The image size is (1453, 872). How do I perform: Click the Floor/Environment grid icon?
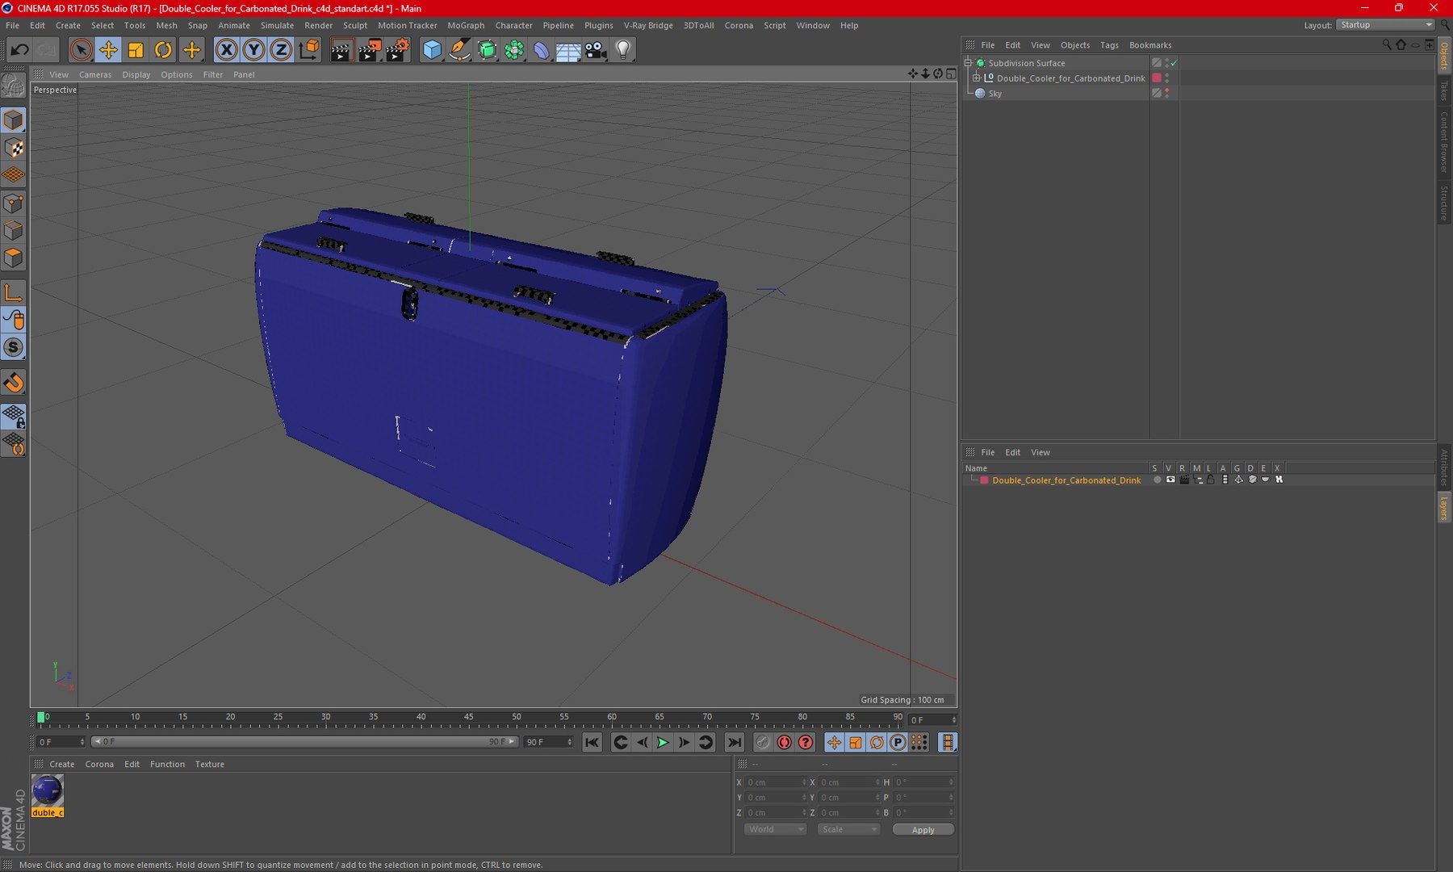click(x=568, y=50)
